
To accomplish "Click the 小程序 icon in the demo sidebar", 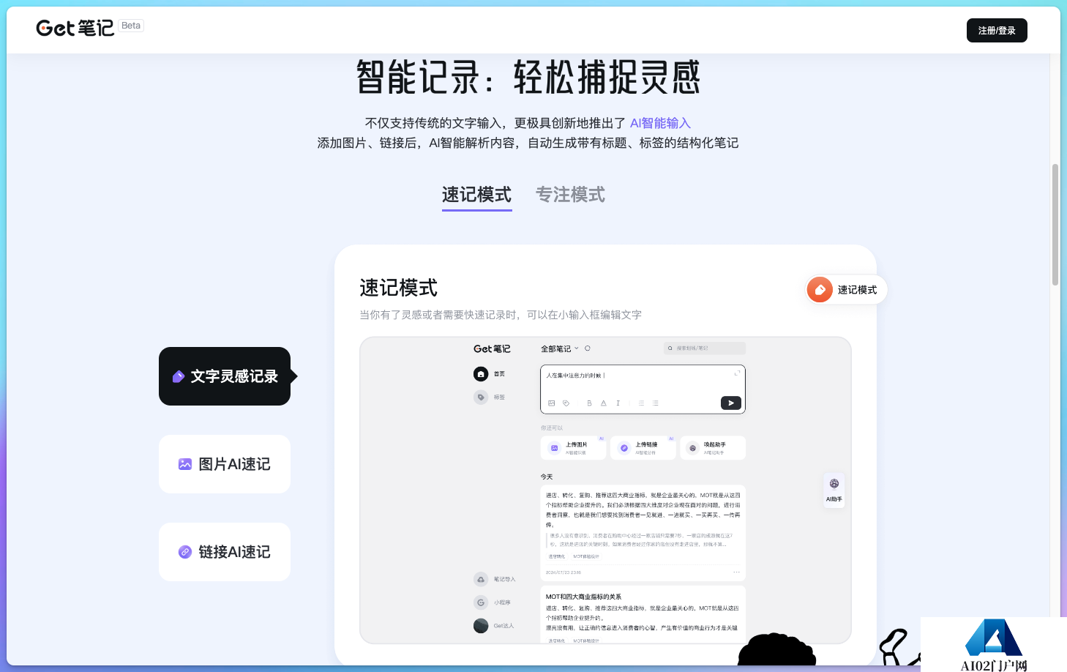I will (481, 602).
